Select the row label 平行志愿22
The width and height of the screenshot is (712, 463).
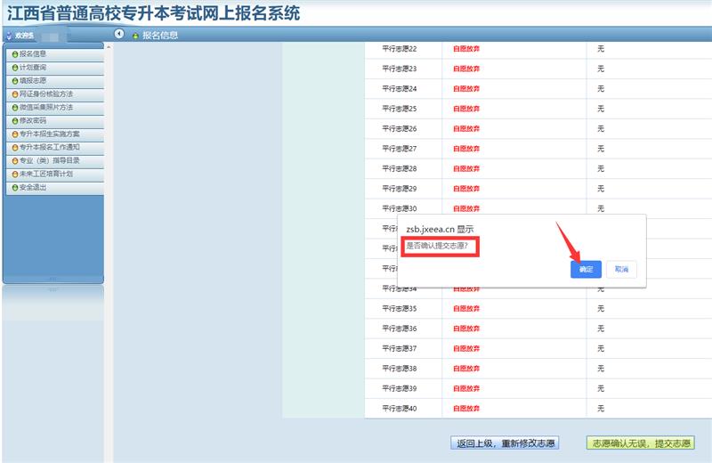point(399,49)
